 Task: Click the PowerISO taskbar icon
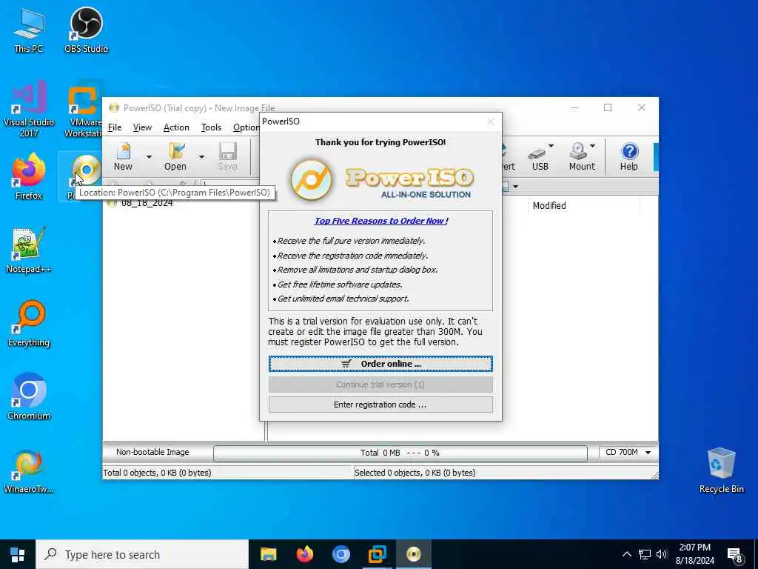point(413,554)
